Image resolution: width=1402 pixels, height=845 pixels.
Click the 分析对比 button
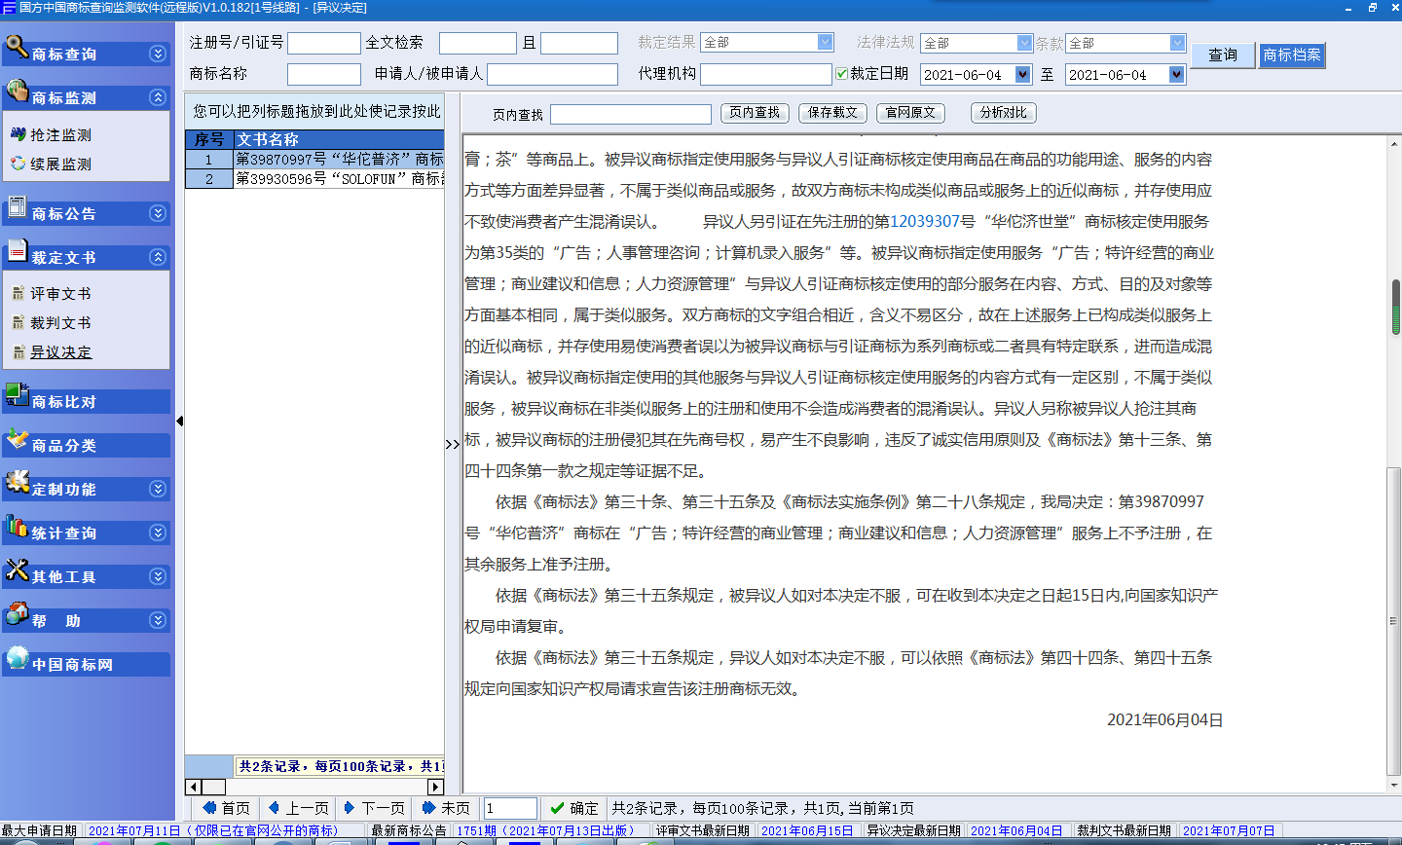point(1003,113)
